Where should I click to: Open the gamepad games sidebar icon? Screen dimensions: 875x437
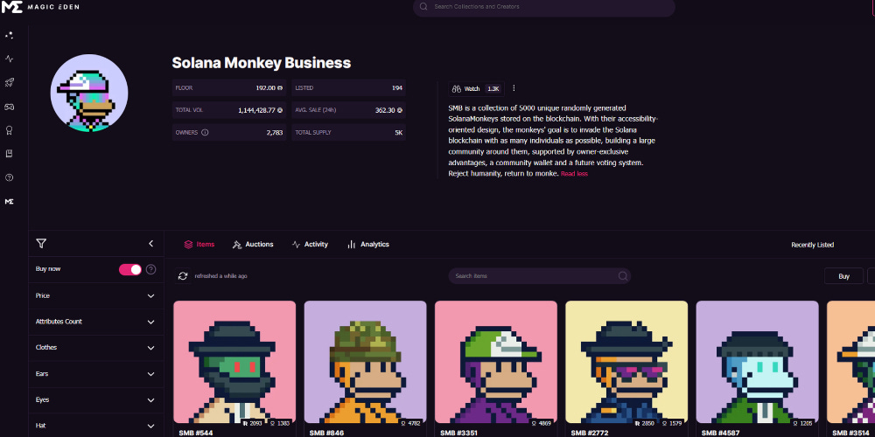coord(9,107)
